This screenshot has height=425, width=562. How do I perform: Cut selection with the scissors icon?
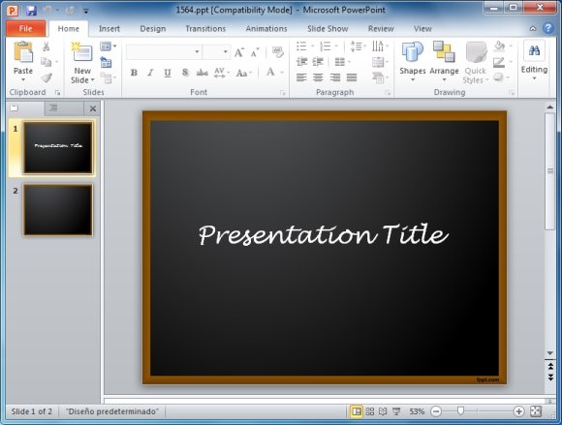pyautogui.click(x=46, y=46)
